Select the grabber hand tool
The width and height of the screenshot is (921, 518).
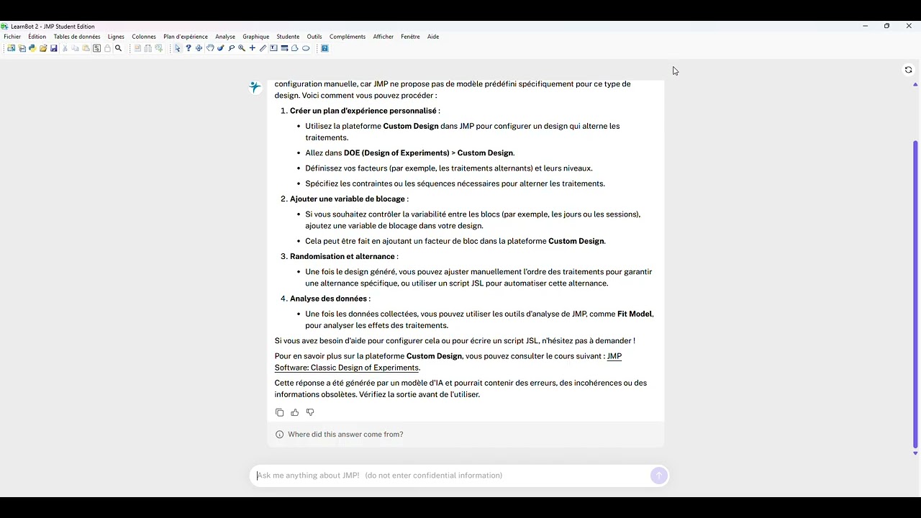210,48
